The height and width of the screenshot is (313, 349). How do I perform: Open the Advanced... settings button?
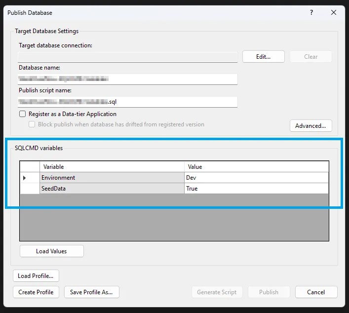(x=310, y=126)
